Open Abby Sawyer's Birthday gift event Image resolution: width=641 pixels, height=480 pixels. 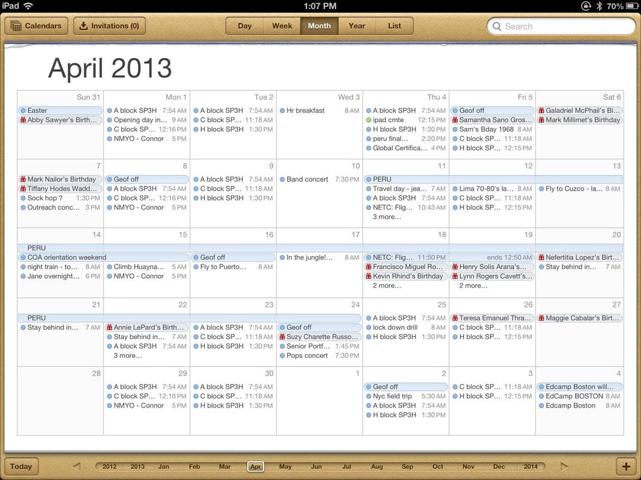pyautogui.click(x=61, y=120)
